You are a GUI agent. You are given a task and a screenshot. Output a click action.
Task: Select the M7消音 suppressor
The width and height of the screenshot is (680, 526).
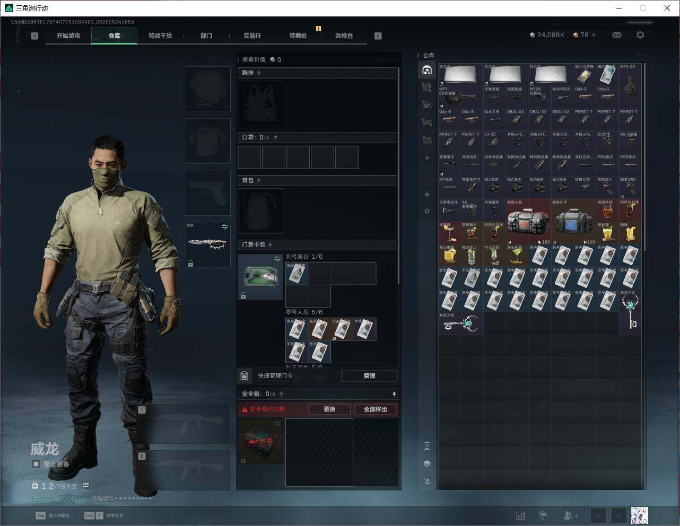click(449, 187)
